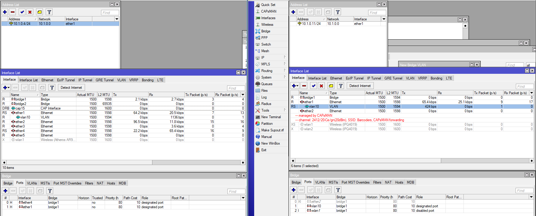The height and width of the screenshot is (216, 536).
Task: Open CAPsMAN in the sidebar menu
Action: (268, 11)
